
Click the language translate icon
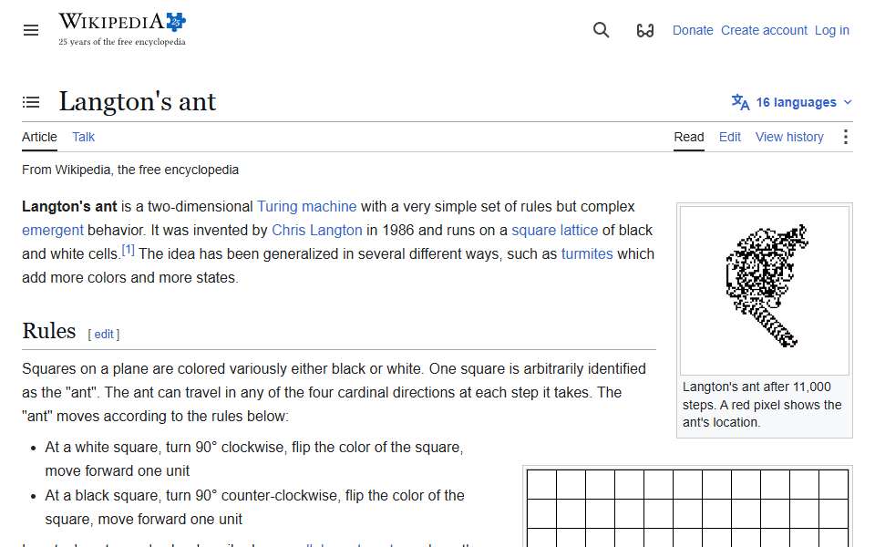(740, 102)
